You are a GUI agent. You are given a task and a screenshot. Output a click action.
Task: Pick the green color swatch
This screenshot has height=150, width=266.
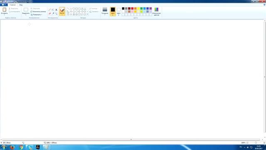coord(141,8)
